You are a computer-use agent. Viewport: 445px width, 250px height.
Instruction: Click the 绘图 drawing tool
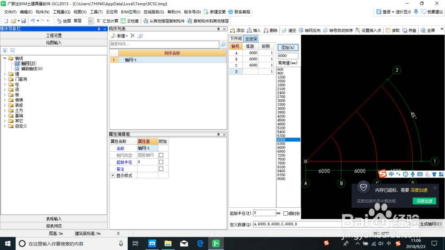64,21
